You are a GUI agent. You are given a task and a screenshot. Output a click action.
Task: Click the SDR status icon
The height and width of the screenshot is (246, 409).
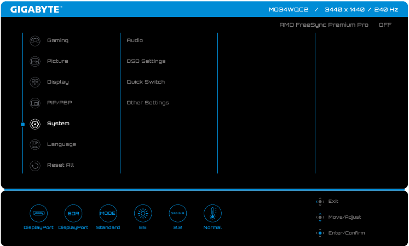tap(73, 213)
